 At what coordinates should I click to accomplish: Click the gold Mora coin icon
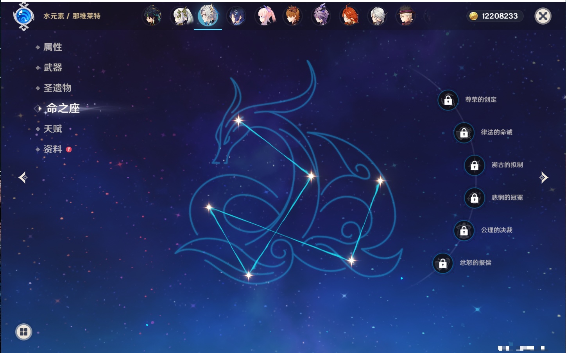click(x=473, y=16)
